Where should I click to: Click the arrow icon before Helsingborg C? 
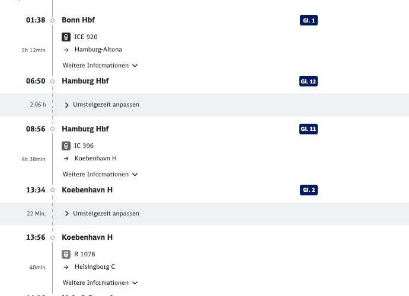[x=66, y=267]
